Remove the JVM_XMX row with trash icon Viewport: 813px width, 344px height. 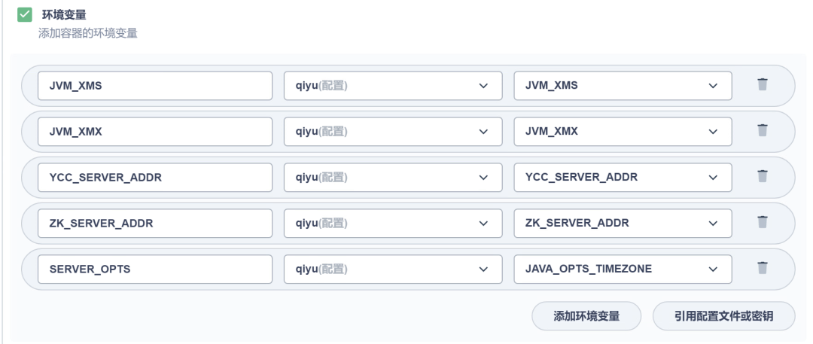click(x=762, y=130)
